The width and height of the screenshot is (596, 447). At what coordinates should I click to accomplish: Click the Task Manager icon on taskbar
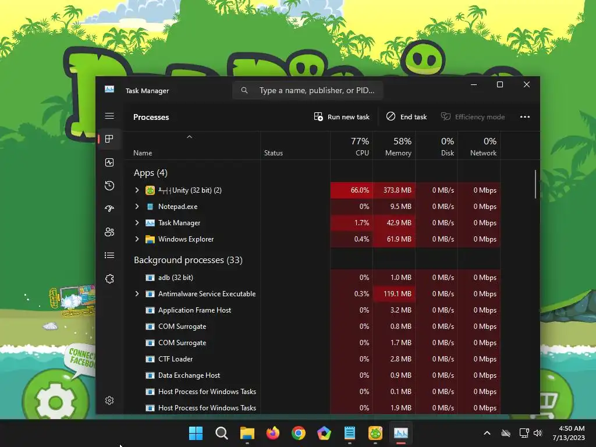click(x=400, y=433)
